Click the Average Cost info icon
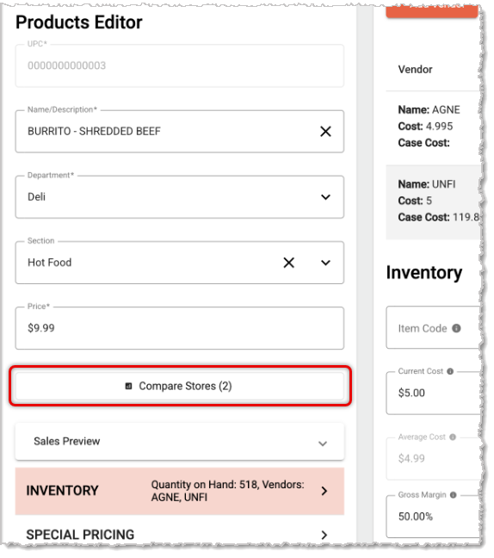The height and width of the screenshot is (558, 494). (x=453, y=437)
